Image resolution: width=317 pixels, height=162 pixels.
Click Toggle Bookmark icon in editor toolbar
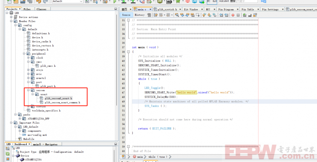point(215,15)
